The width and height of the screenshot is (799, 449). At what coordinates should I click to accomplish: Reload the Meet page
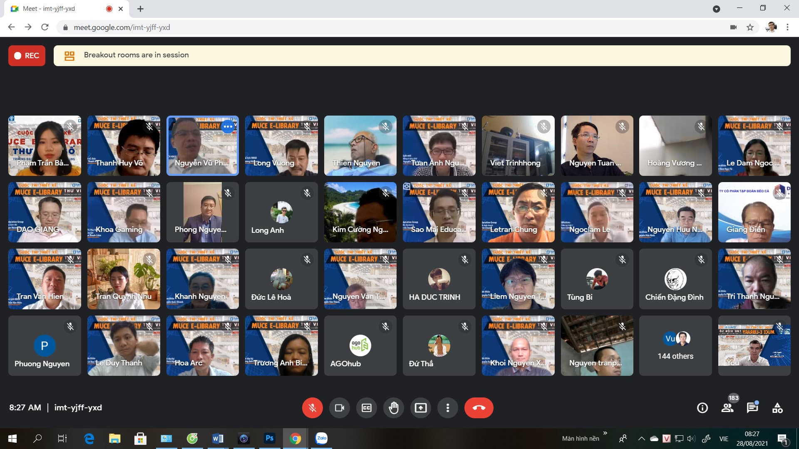click(x=45, y=27)
